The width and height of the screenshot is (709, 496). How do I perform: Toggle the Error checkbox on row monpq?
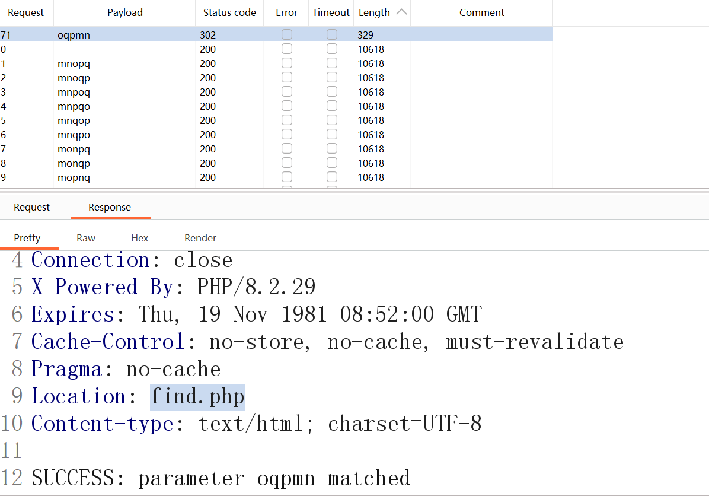point(287,149)
